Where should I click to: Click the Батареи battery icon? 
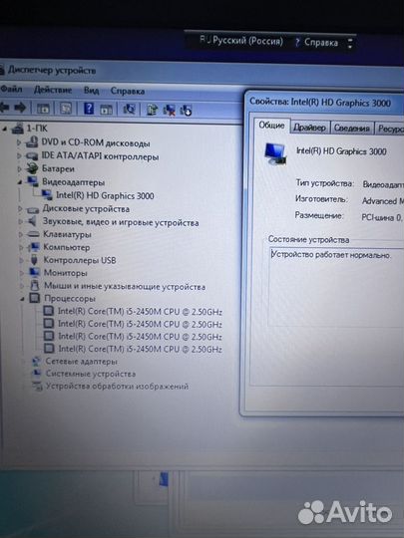tap(32, 168)
